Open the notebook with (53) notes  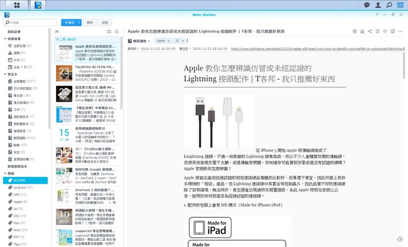tap(17, 145)
